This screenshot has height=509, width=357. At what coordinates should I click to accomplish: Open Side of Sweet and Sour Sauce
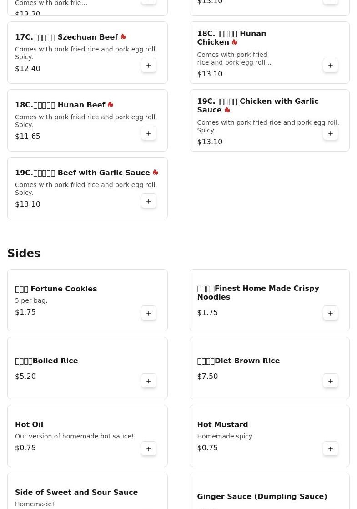(x=76, y=493)
